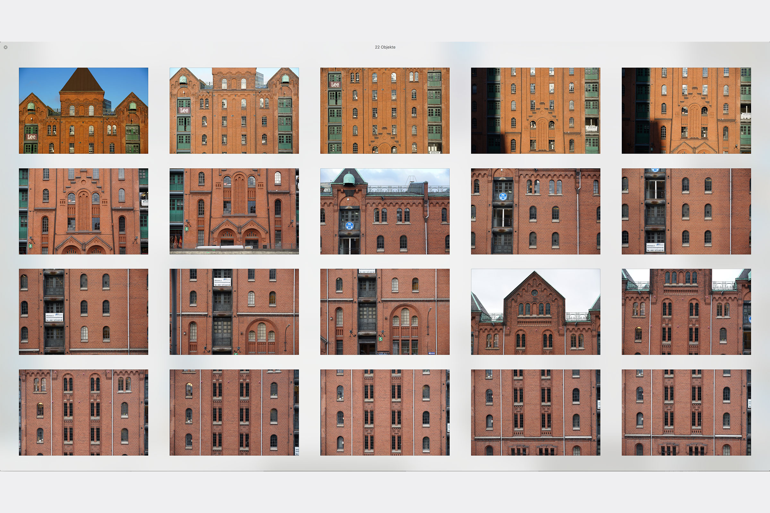770x513 pixels.
Task: Open thumbnail of tower flanked by two sky gaps
Action: (686, 312)
